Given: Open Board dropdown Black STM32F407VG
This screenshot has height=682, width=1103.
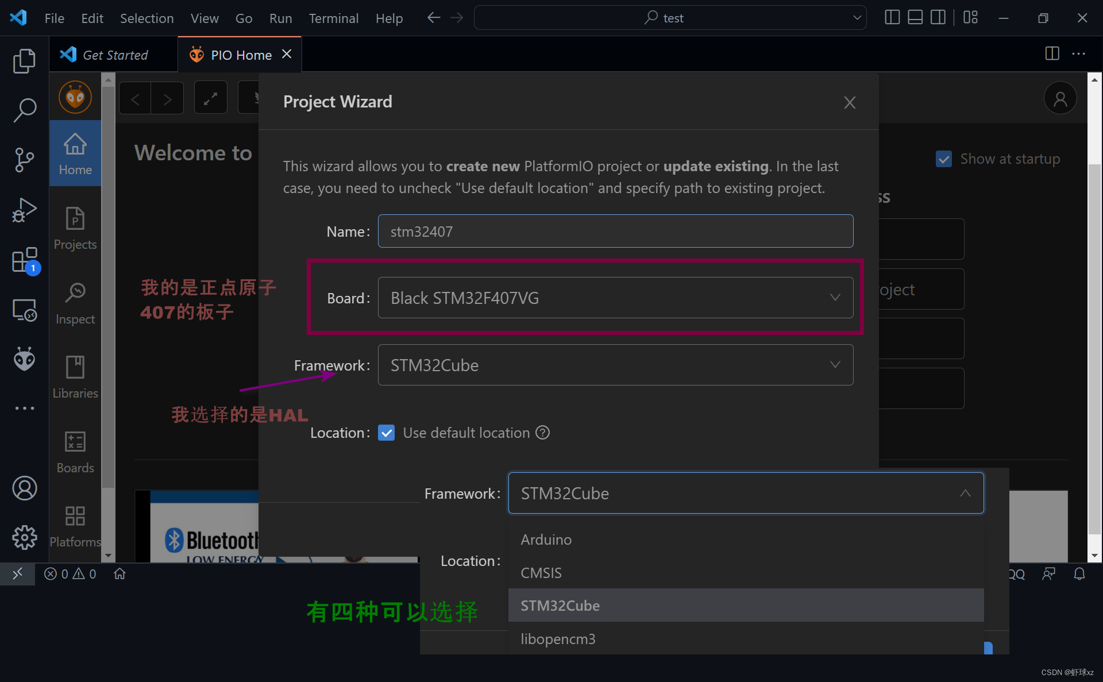Looking at the screenshot, I should [615, 298].
